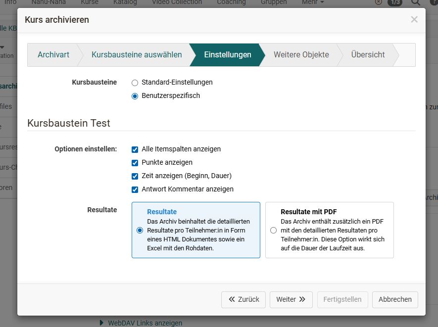Select the highlighted "Resultate" card

(195, 230)
